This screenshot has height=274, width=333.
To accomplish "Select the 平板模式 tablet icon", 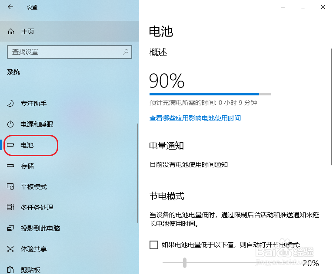I will point(10,186).
